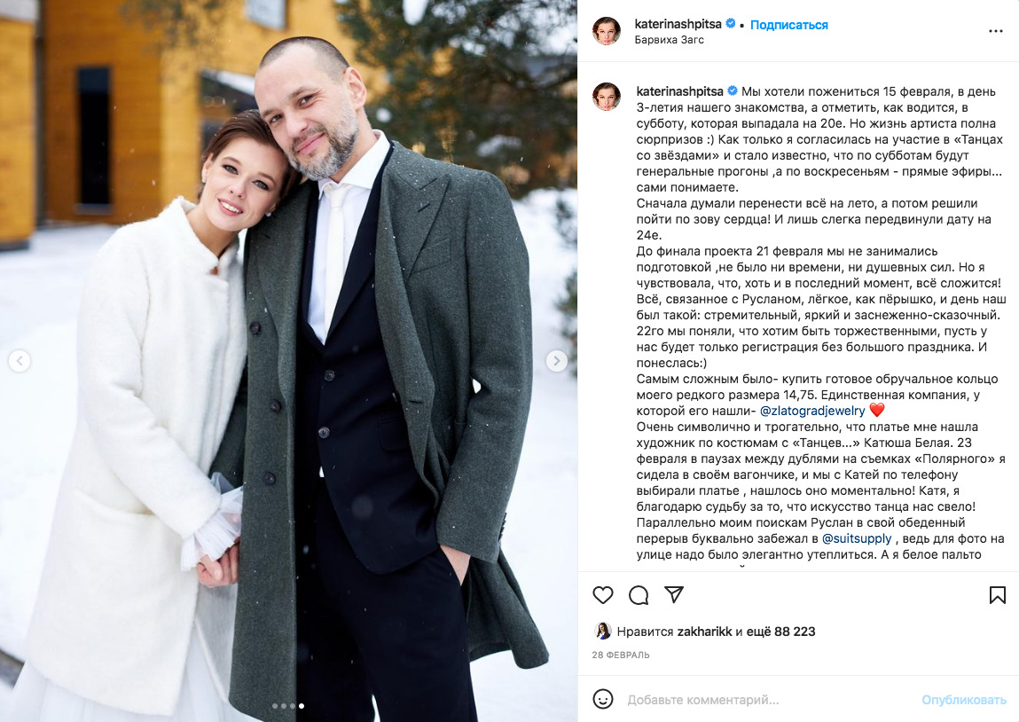Click the Добавьте комментарий input field
The width and height of the screenshot is (1019, 722).
coord(770,700)
